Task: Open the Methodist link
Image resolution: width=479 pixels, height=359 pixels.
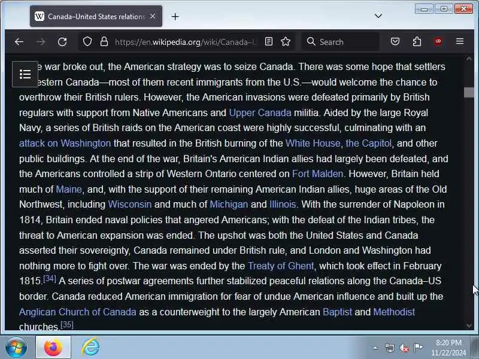Action: point(394,312)
